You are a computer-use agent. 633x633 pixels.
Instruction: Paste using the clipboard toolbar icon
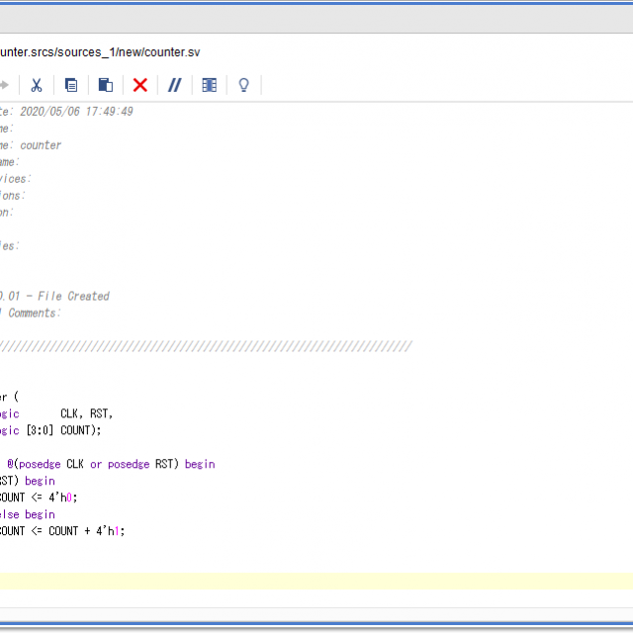pyautogui.click(x=105, y=85)
